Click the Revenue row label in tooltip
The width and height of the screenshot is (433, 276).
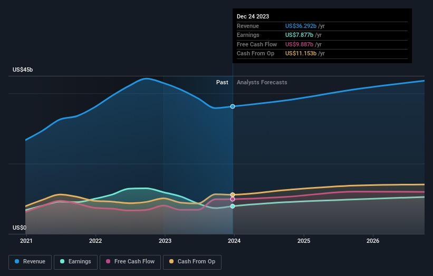pyautogui.click(x=248, y=26)
